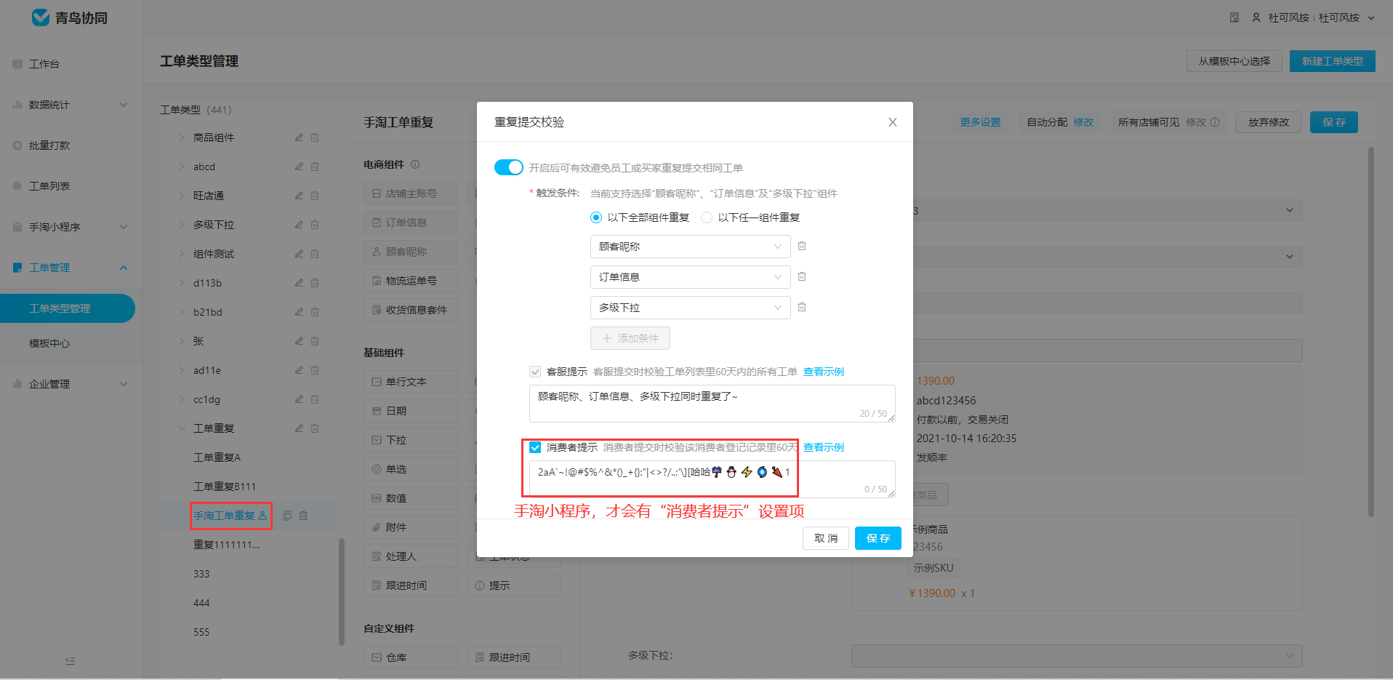This screenshot has height=680, width=1393.
Task: Edit the 组件测试 work order type
Action: [x=299, y=254]
